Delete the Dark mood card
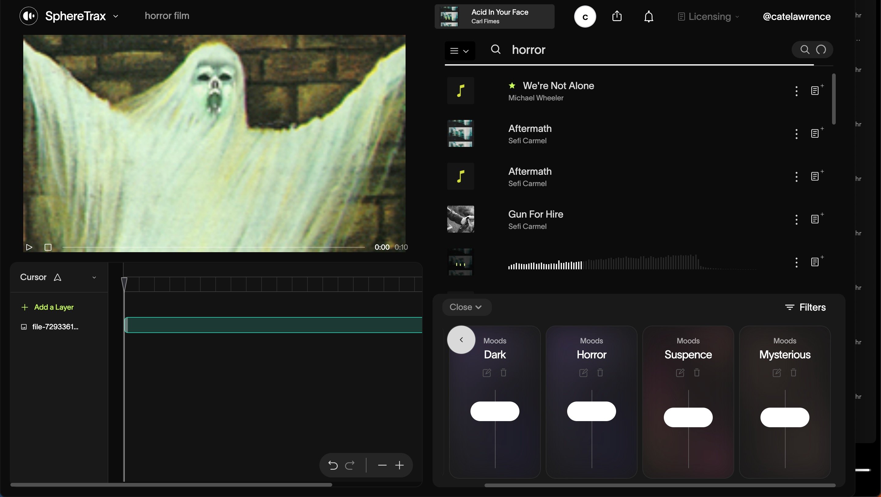The image size is (881, 497). coord(504,372)
